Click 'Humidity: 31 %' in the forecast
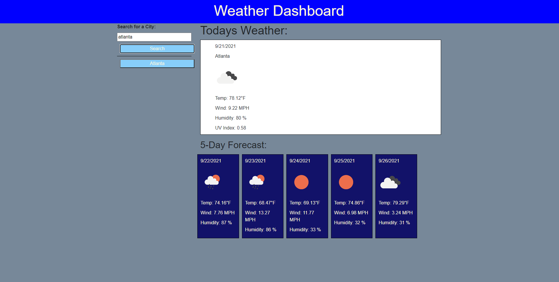The height and width of the screenshot is (282, 559). tap(394, 223)
